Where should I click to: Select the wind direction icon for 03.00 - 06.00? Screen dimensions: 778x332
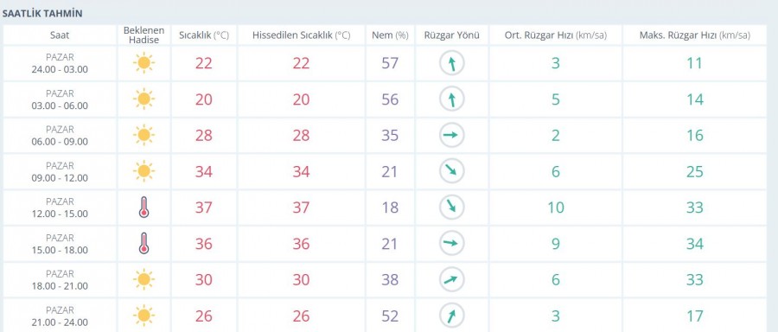tap(452, 99)
